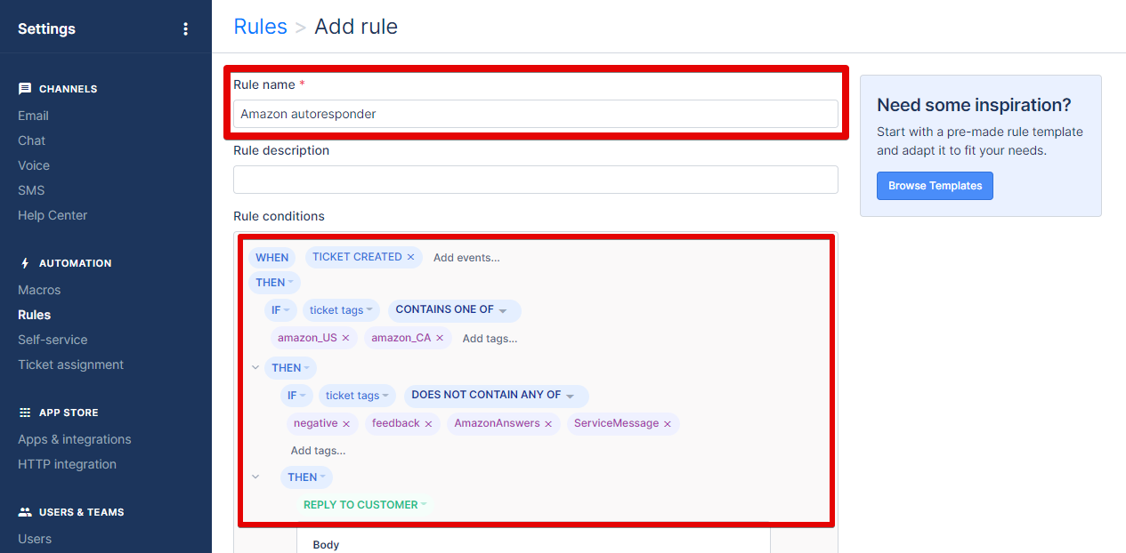The image size is (1126, 553).
Task: Remove the negative tag
Action: tap(346, 424)
